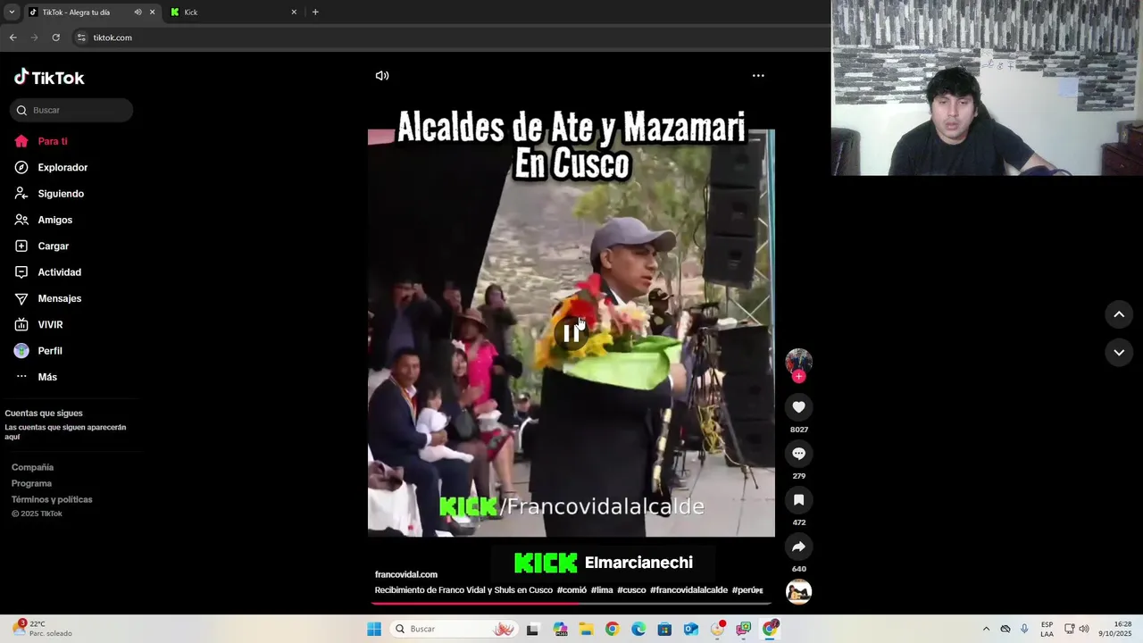The width and height of the screenshot is (1143, 643).
Task: Open Task View on the taskbar
Action: [532, 629]
